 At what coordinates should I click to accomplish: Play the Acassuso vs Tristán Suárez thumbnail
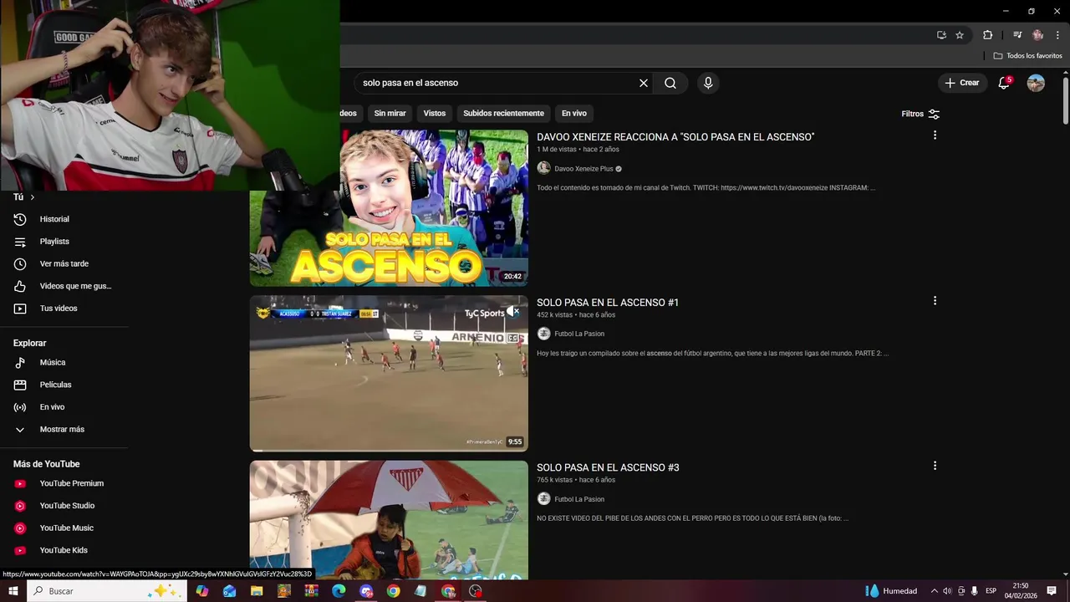pos(389,374)
